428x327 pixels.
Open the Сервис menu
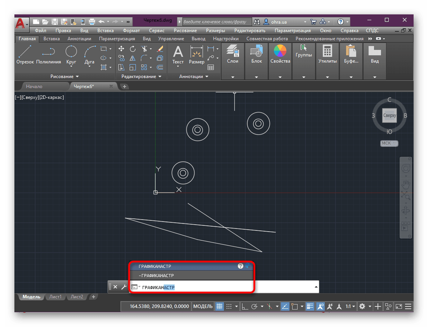tap(157, 31)
